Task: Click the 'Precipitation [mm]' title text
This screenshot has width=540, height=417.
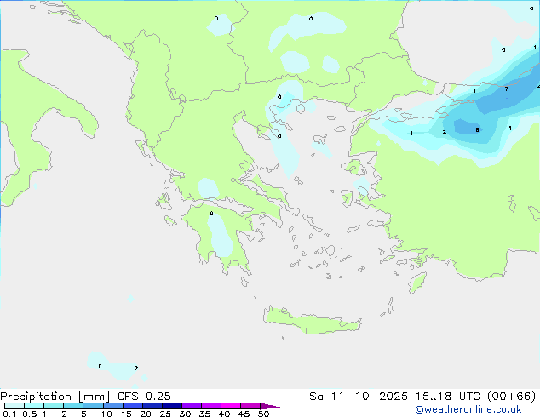Action: (x=55, y=397)
